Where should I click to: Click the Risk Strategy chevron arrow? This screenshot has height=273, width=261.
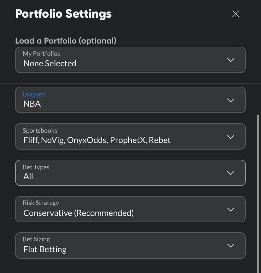(231, 209)
